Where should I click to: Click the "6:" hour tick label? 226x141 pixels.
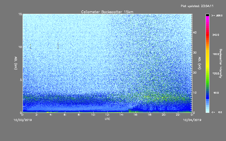65,115
